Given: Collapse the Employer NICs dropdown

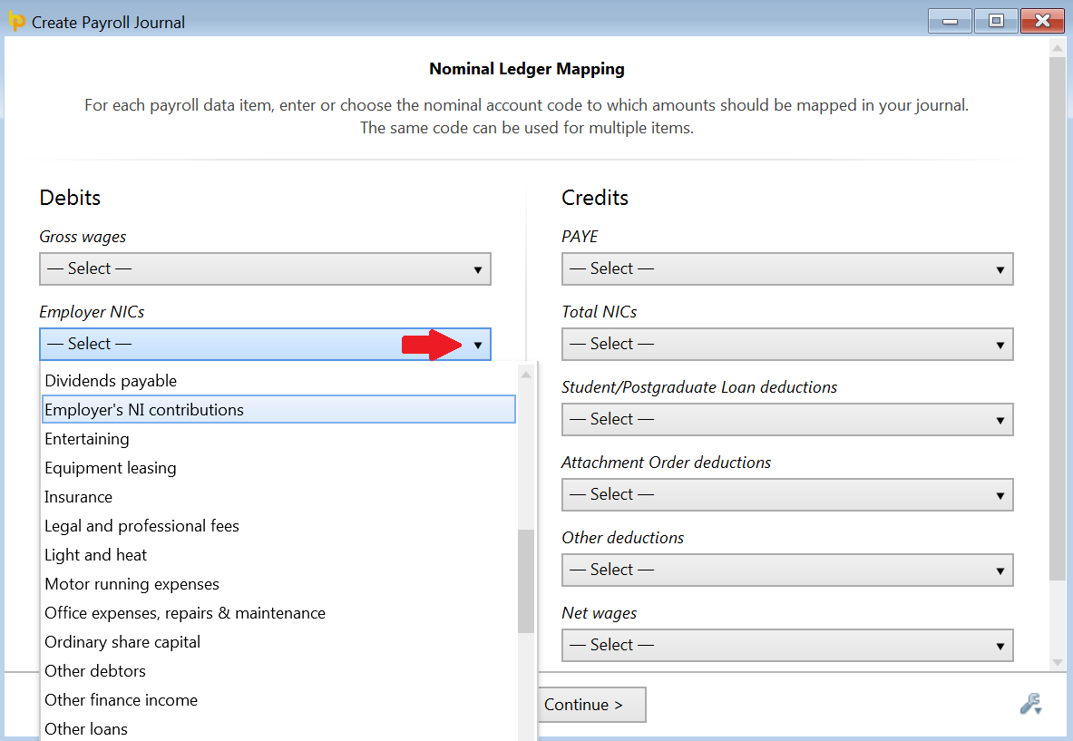Looking at the screenshot, I should coord(265,344).
